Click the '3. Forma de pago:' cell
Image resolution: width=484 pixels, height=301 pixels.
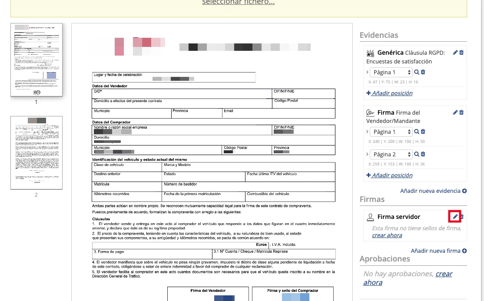pyautogui.click(x=152, y=254)
